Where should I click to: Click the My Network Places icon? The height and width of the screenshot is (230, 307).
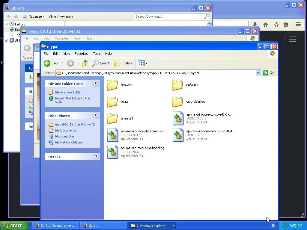[x=51, y=142]
